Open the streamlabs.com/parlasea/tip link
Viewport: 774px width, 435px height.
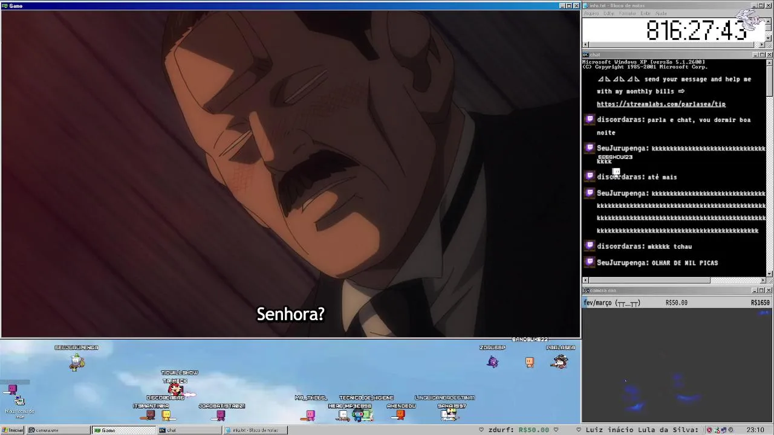coord(661,104)
